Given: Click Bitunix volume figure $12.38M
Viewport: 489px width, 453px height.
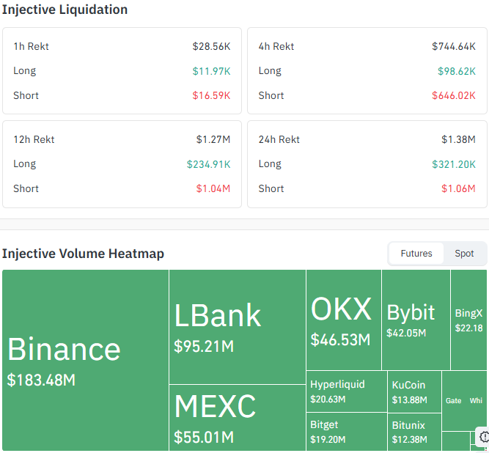Looking at the screenshot, I should (x=410, y=439).
